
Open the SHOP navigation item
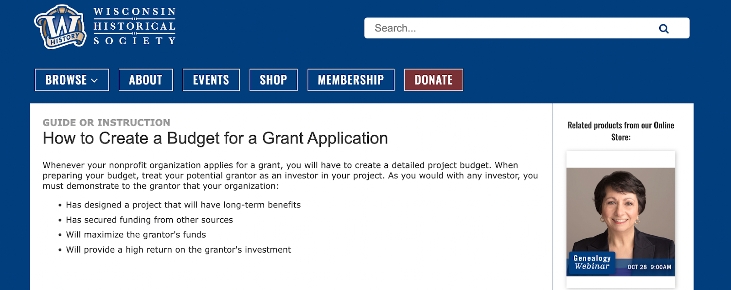(273, 79)
